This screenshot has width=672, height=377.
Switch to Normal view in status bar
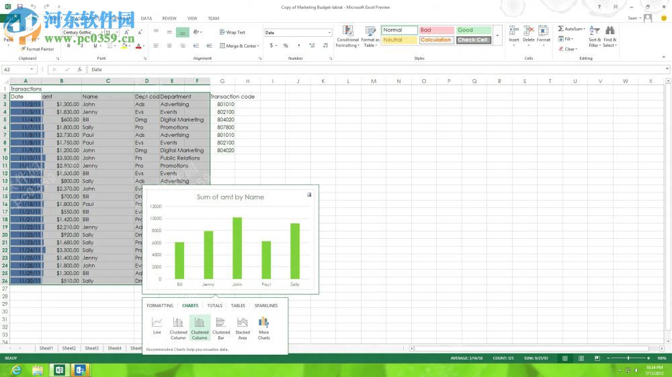tap(565, 358)
